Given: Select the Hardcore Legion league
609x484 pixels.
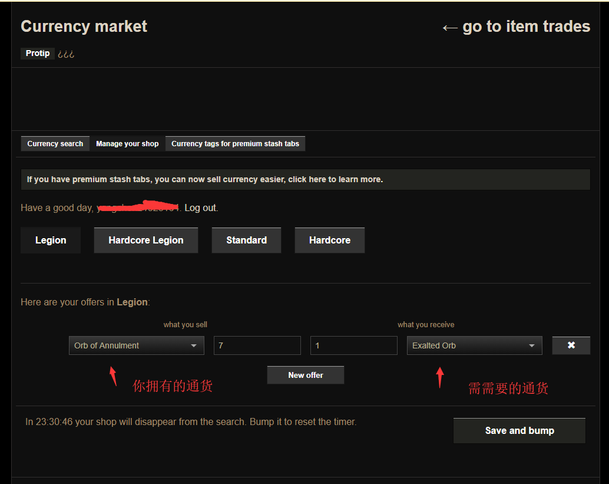Looking at the screenshot, I should tap(146, 241).
